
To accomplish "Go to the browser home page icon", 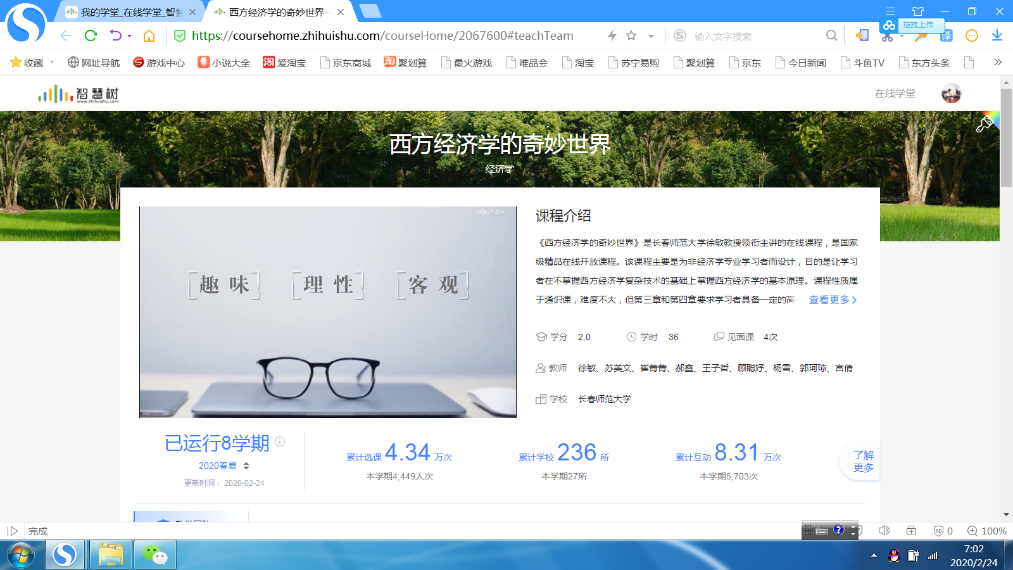I will [x=149, y=35].
